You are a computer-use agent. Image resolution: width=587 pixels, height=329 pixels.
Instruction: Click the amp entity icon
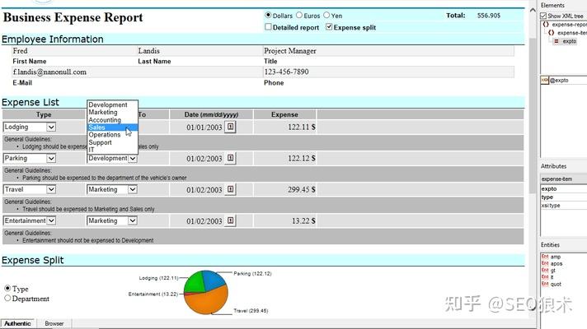click(545, 257)
